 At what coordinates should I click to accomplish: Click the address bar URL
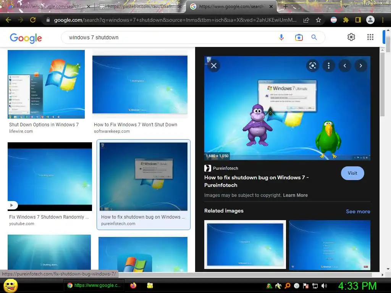click(175, 20)
